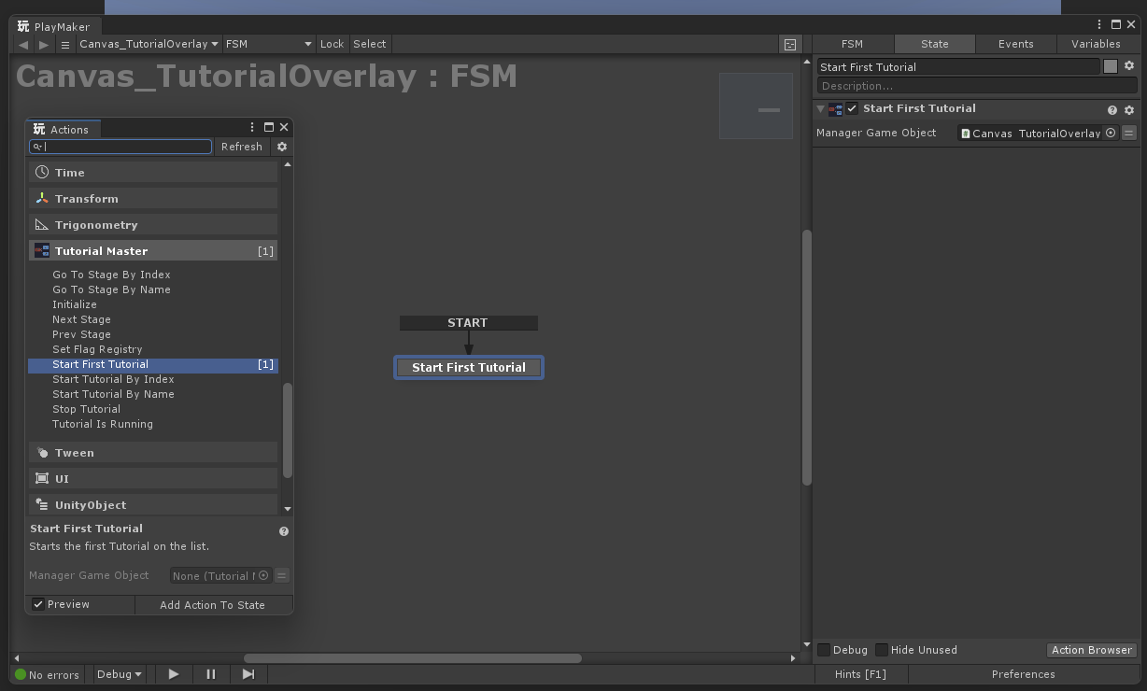Click the recent FSM list icon
Viewport: 1147px width, 691px height.
[x=64, y=44]
